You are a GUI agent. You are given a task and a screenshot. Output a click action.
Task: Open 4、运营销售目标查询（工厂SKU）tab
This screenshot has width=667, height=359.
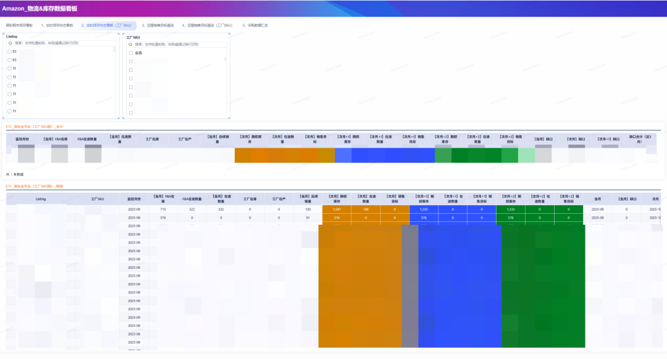(x=207, y=25)
